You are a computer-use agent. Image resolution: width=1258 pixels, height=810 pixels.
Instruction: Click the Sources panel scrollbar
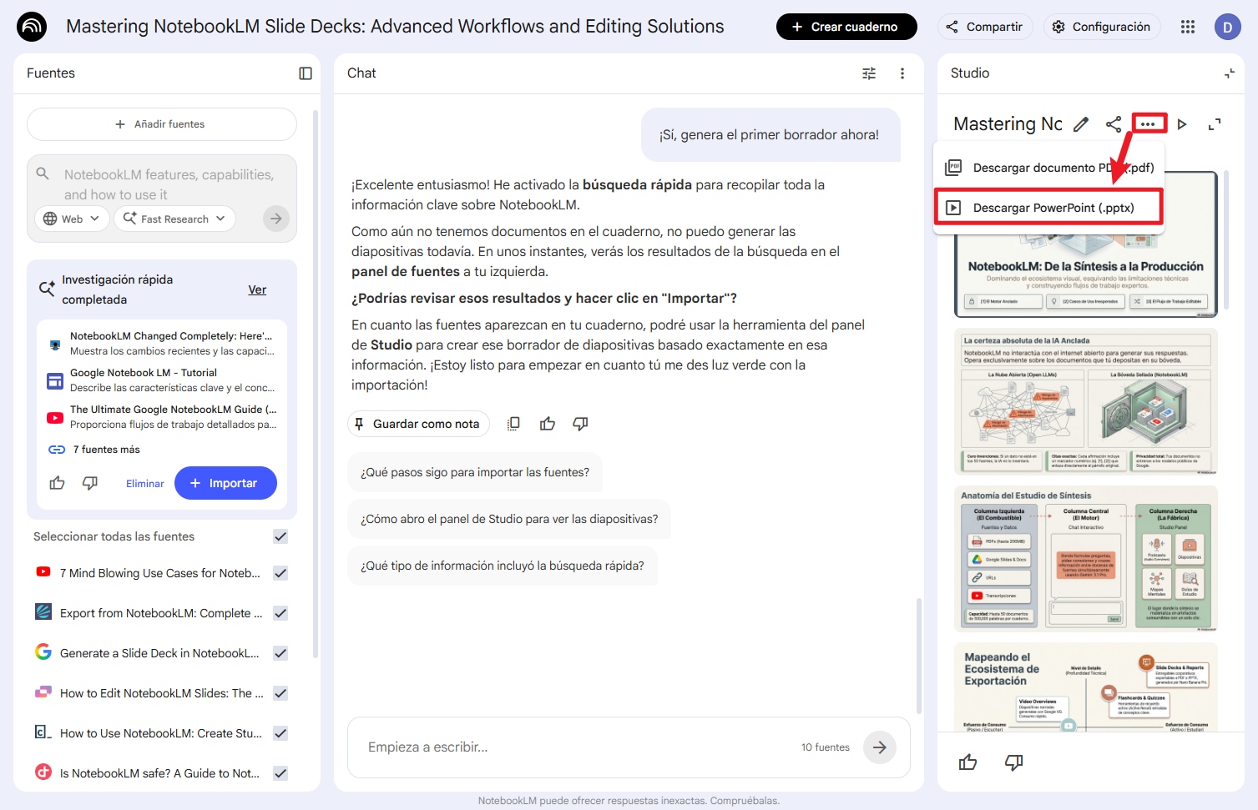(316, 384)
